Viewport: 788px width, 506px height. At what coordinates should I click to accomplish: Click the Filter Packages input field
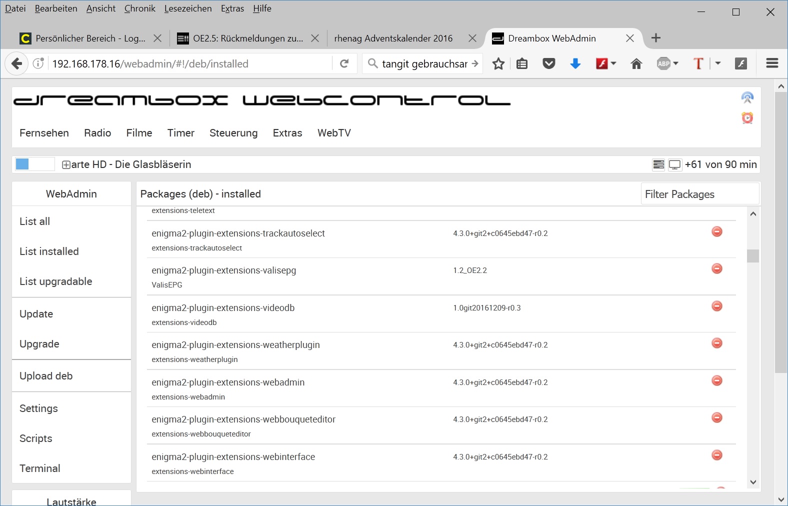click(699, 194)
